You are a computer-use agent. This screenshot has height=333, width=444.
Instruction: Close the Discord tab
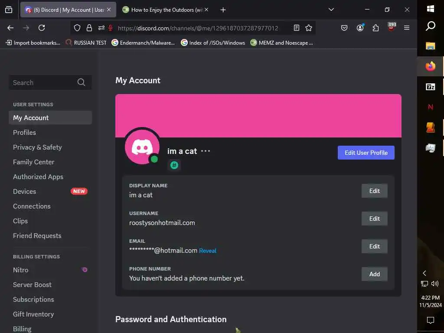click(109, 10)
